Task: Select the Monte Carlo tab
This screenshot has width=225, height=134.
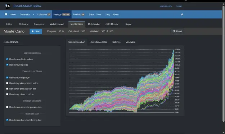Action: click(x=77, y=24)
